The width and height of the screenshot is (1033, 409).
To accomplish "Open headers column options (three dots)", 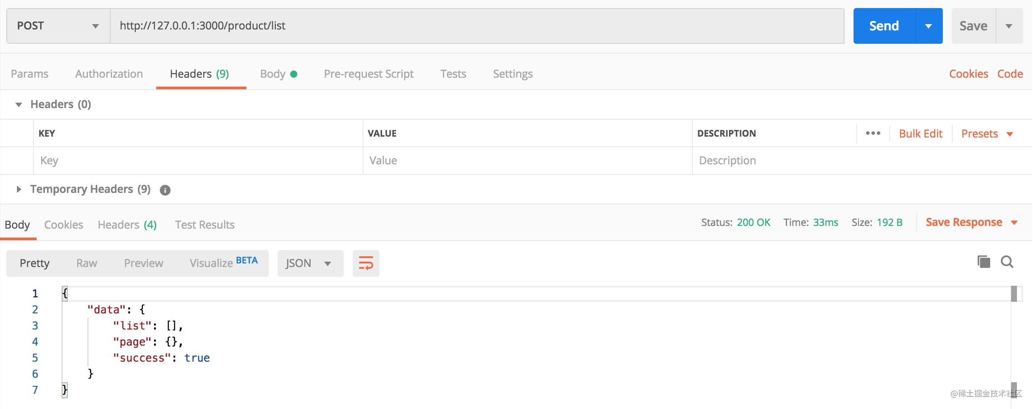I will [x=873, y=133].
